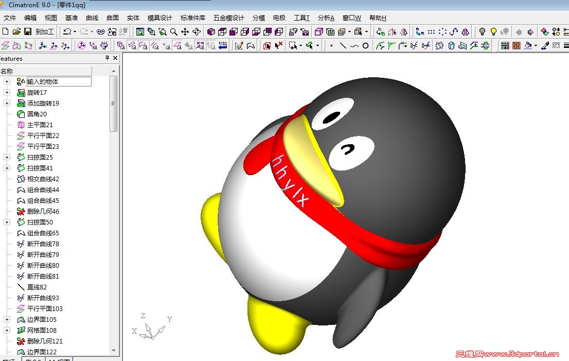Open a file with the folder icon

point(16,31)
